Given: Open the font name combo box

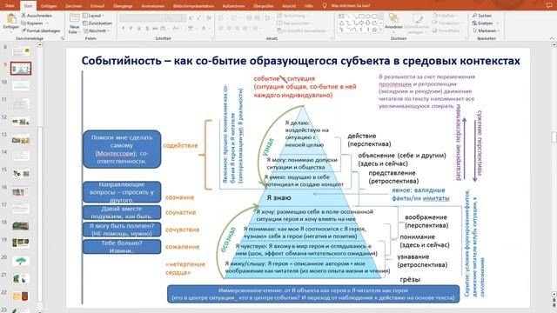Looking at the screenshot, I should [x=143, y=17].
